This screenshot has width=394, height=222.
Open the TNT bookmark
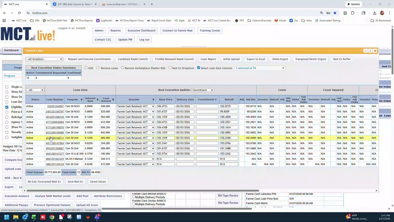[239, 21]
